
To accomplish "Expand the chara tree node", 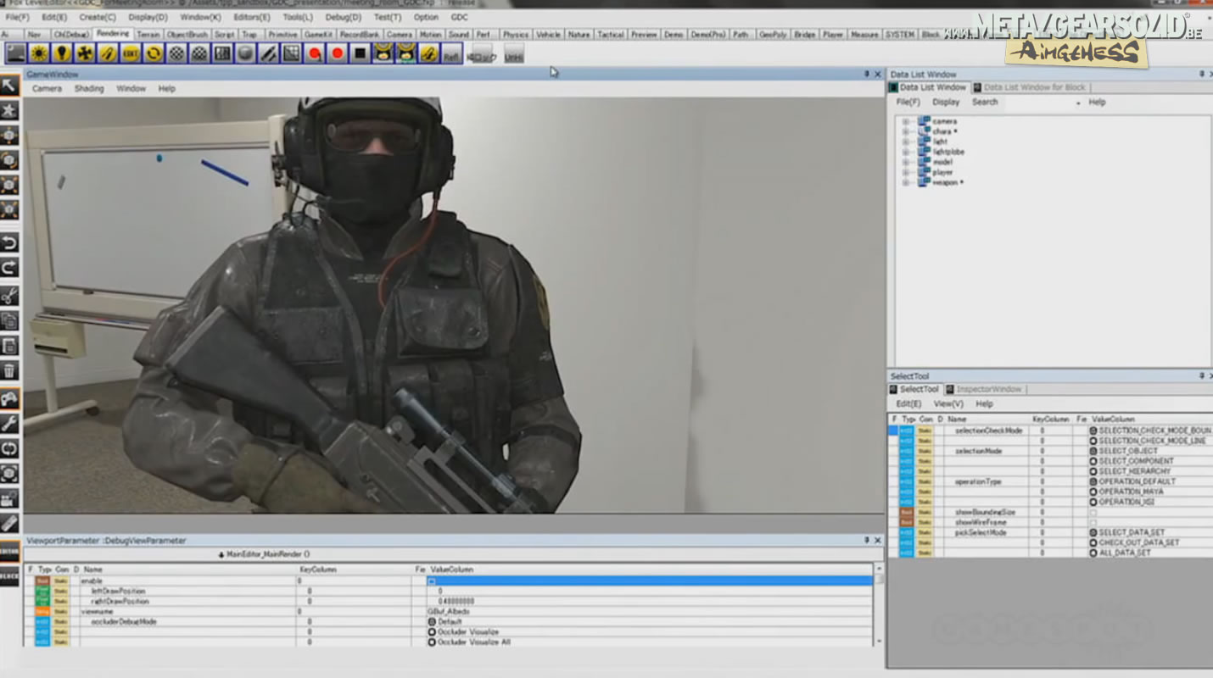I will pyautogui.click(x=905, y=131).
